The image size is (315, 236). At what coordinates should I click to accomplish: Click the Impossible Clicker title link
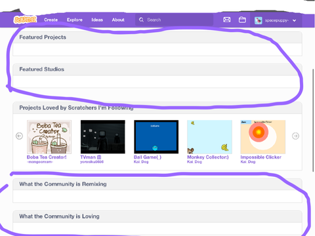pos(261,157)
